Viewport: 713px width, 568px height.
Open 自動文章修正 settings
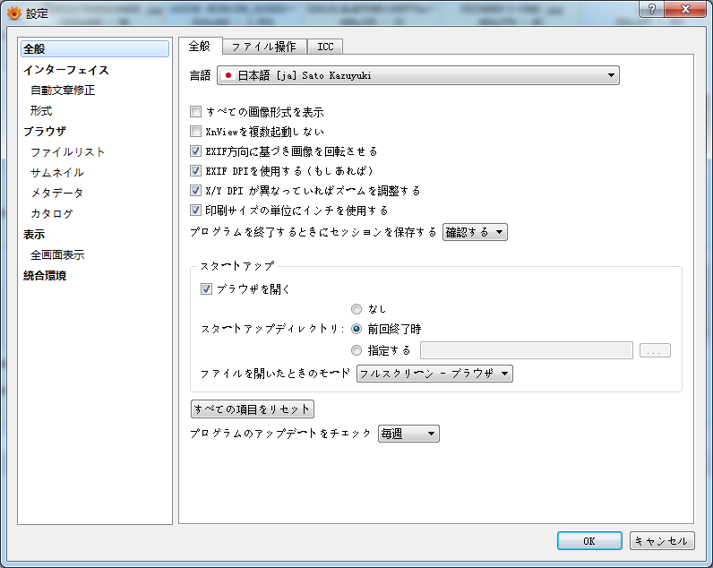pyautogui.click(x=63, y=90)
